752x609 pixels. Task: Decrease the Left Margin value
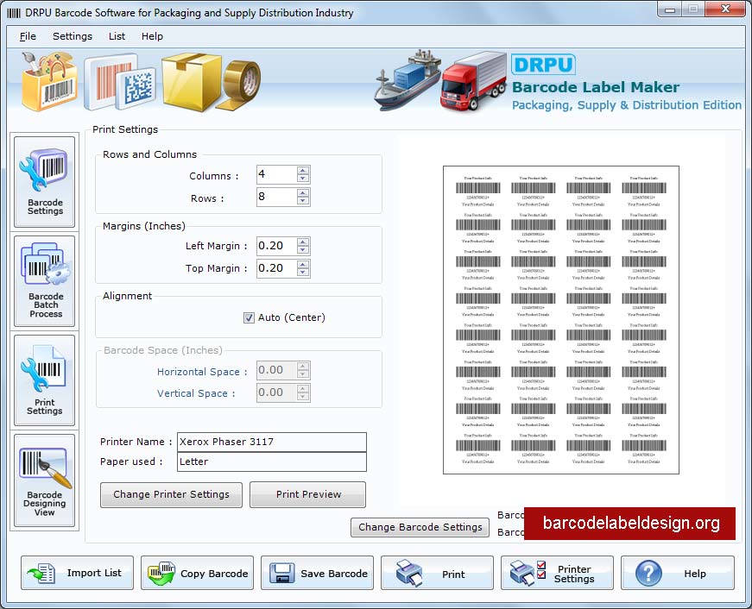(x=303, y=250)
